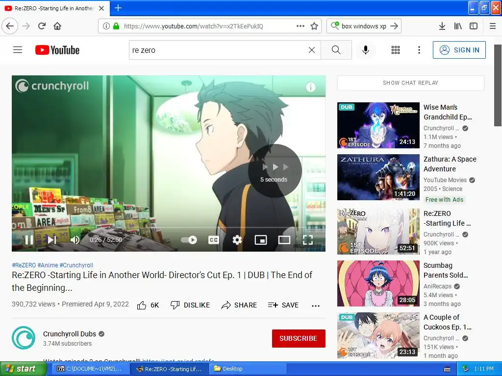The height and width of the screenshot is (376, 502).
Task: Subscribe to Crunchyroll Dubs channel
Action: tap(299, 338)
